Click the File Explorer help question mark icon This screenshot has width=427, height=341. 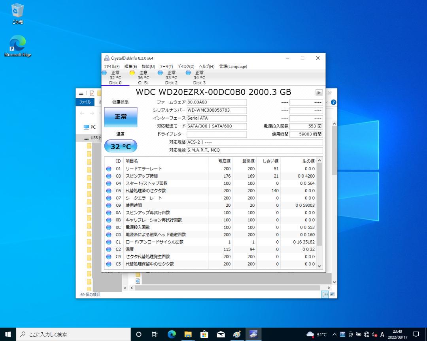[333, 102]
